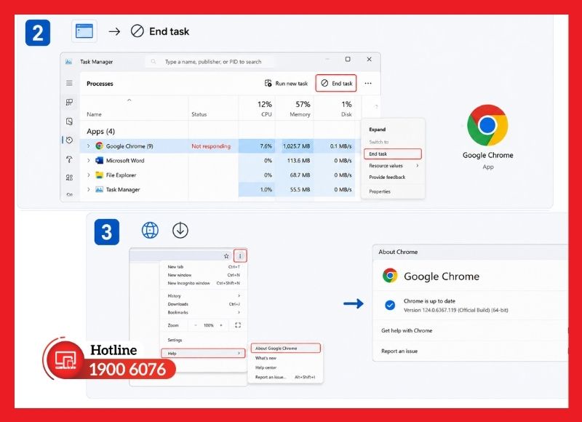Screen dimensions: 582x422
Task: Click 113.6 MB Word memory value
Action: (x=299, y=161)
